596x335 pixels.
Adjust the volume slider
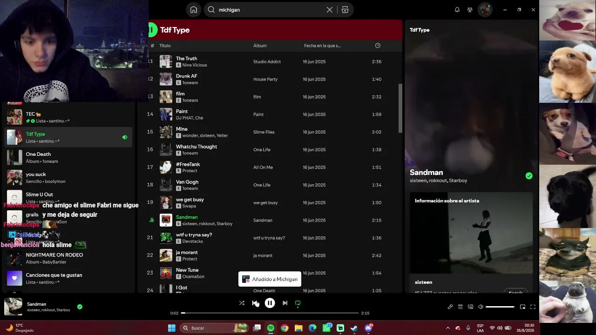(x=500, y=307)
